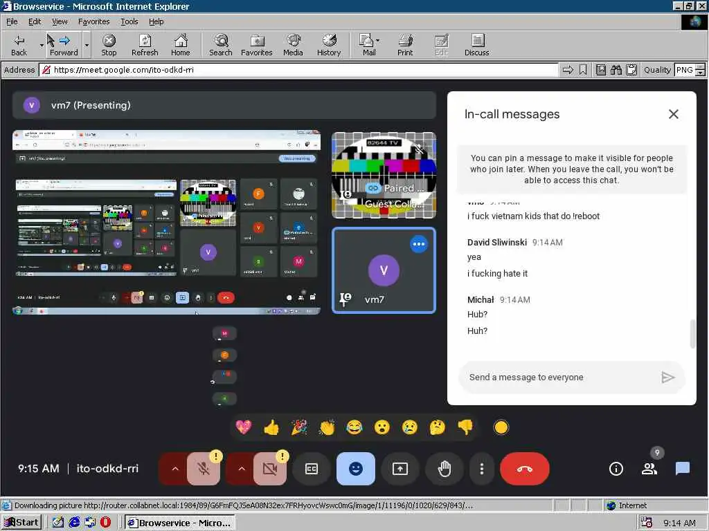
Task: Send the thumbs up reaction
Action: click(x=271, y=427)
